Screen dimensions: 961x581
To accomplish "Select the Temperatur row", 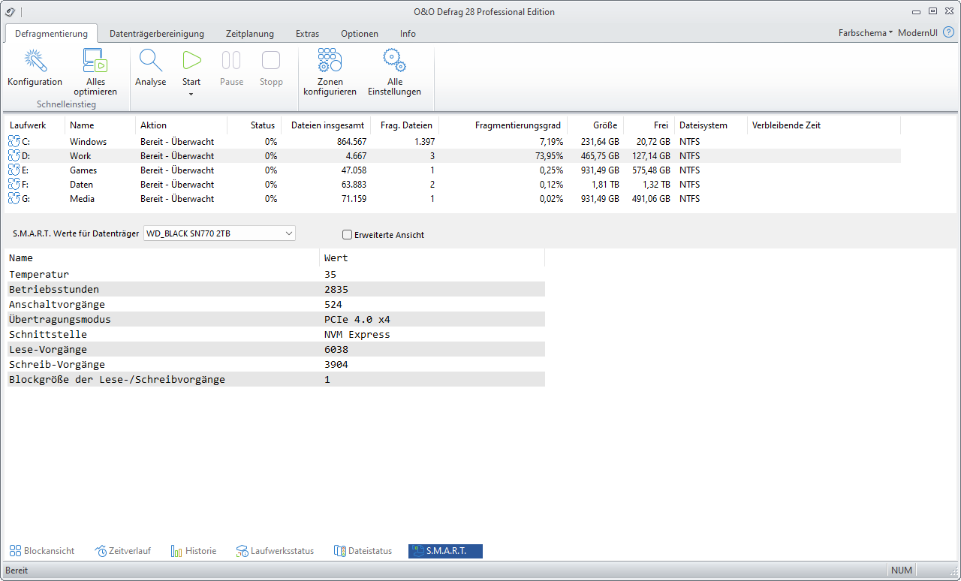I will pyautogui.click(x=275, y=274).
